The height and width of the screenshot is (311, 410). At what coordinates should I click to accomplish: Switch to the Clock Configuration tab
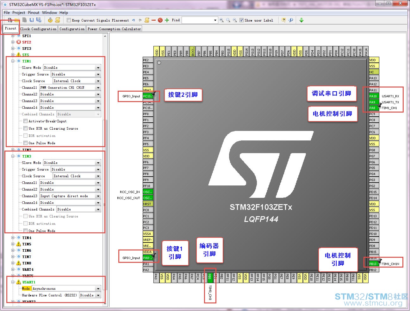pos(38,29)
